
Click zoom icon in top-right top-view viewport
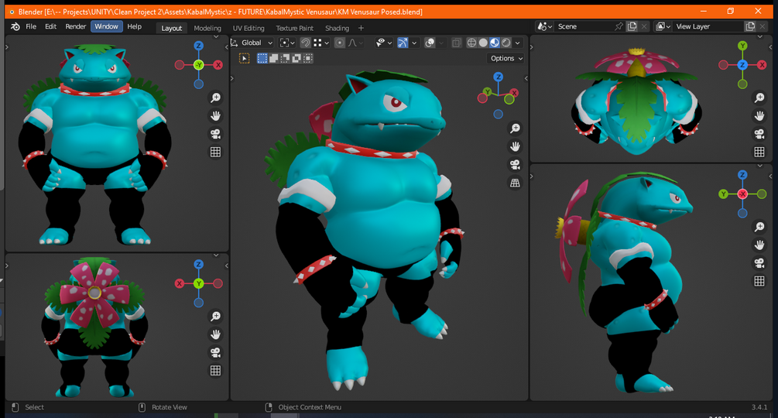click(759, 98)
